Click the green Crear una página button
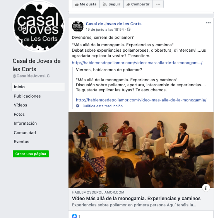Viewport: 214px width, 218px height. point(31,154)
